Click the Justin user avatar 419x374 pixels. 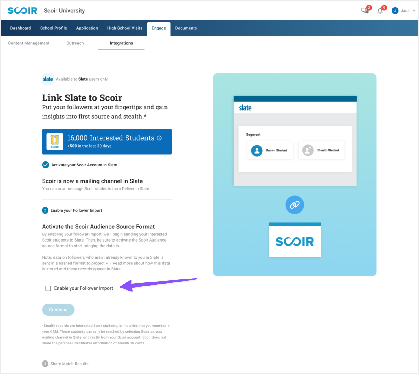coord(395,11)
